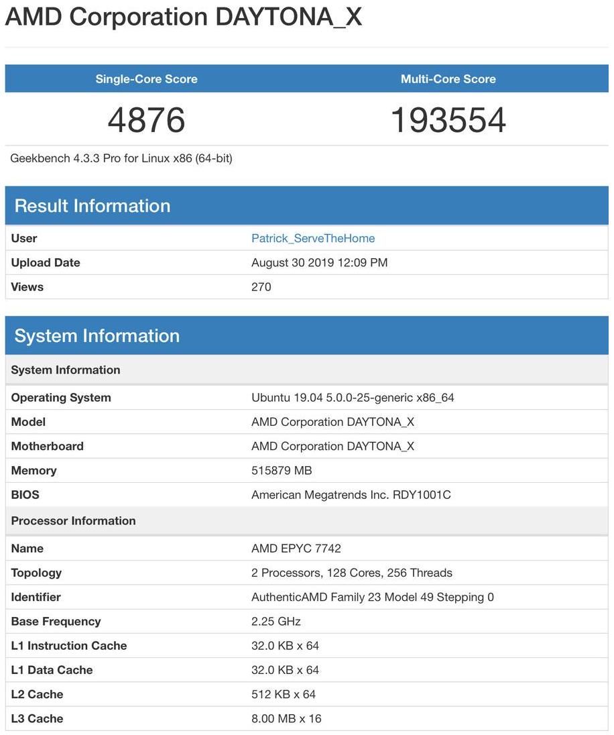Click the Multi-Core Score header
The width and height of the screenshot is (614, 735).
coord(448,78)
